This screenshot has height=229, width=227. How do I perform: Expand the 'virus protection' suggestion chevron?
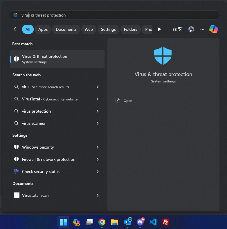[98, 111]
